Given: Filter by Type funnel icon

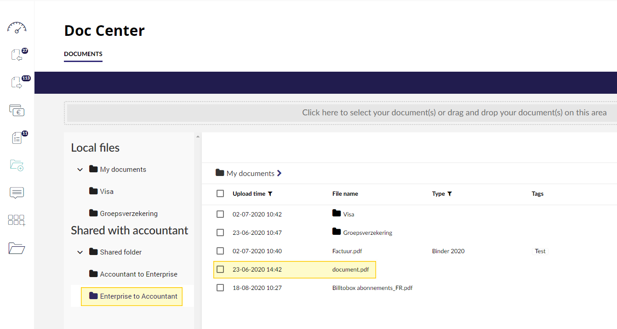Looking at the screenshot, I should click(450, 194).
